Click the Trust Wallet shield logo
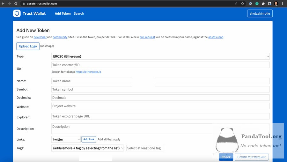The width and height of the screenshot is (287, 162). pos(17,13)
